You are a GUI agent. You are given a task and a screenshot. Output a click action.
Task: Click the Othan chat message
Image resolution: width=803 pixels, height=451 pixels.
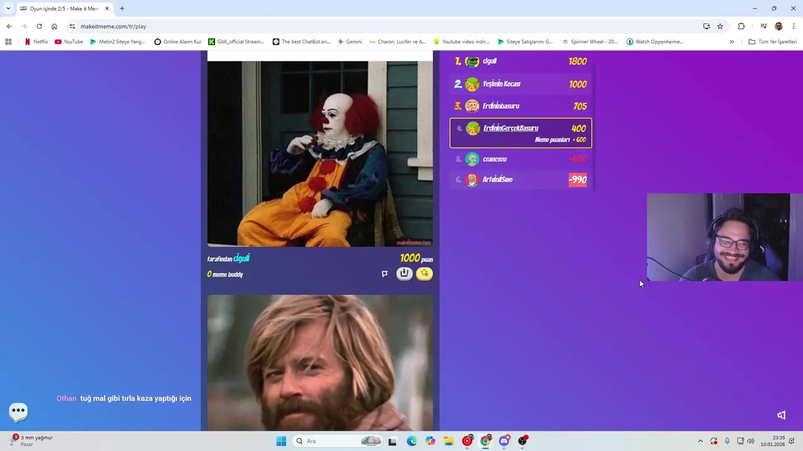pyautogui.click(x=124, y=398)
